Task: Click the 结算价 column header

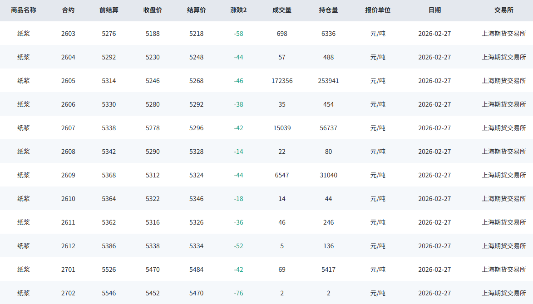Action: [x=196, y=10]
